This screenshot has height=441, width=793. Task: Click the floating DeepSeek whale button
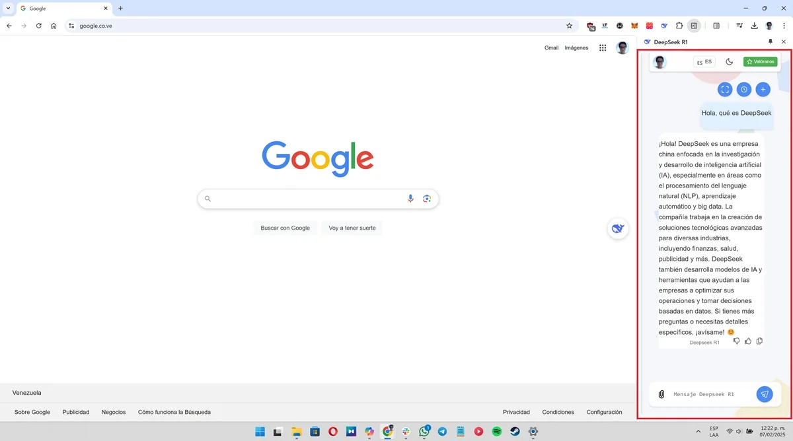coord(618,228)
